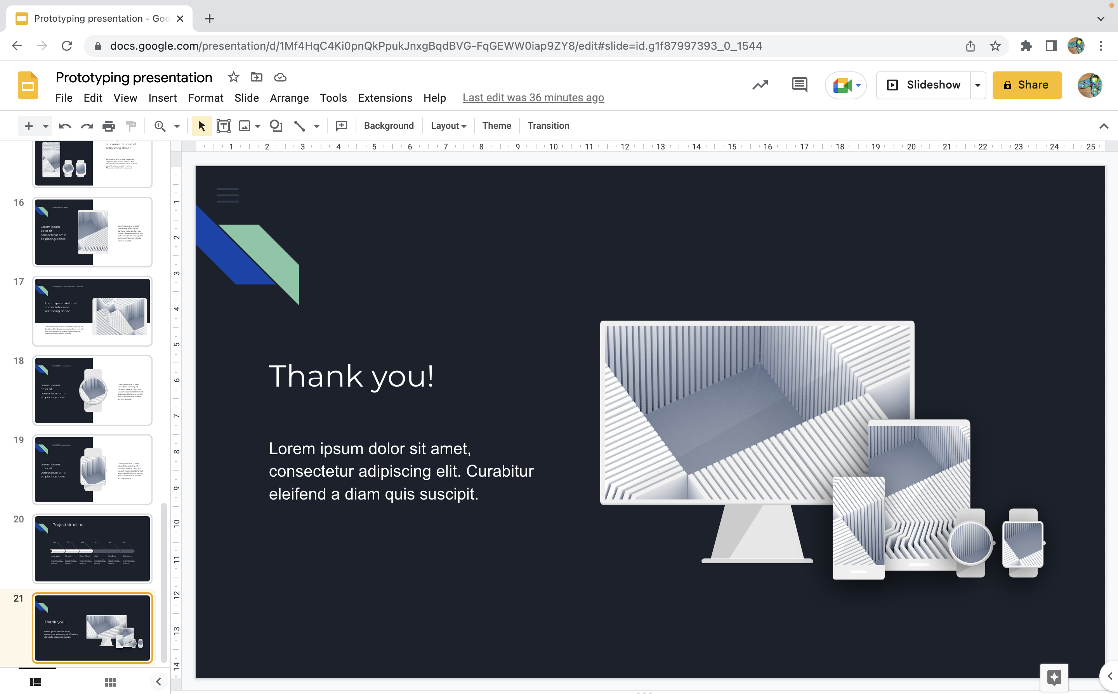This screenshot has height=694, width=1118.
Task: Select the Shape tool
Action: pyautogui.click(x=276, y=126)
